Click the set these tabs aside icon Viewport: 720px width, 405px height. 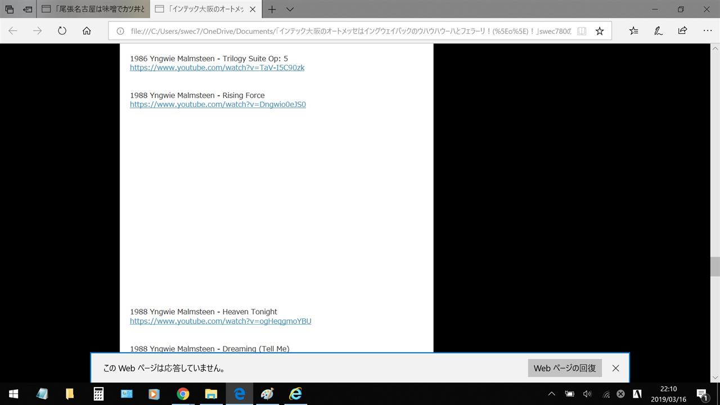[28, 9]
